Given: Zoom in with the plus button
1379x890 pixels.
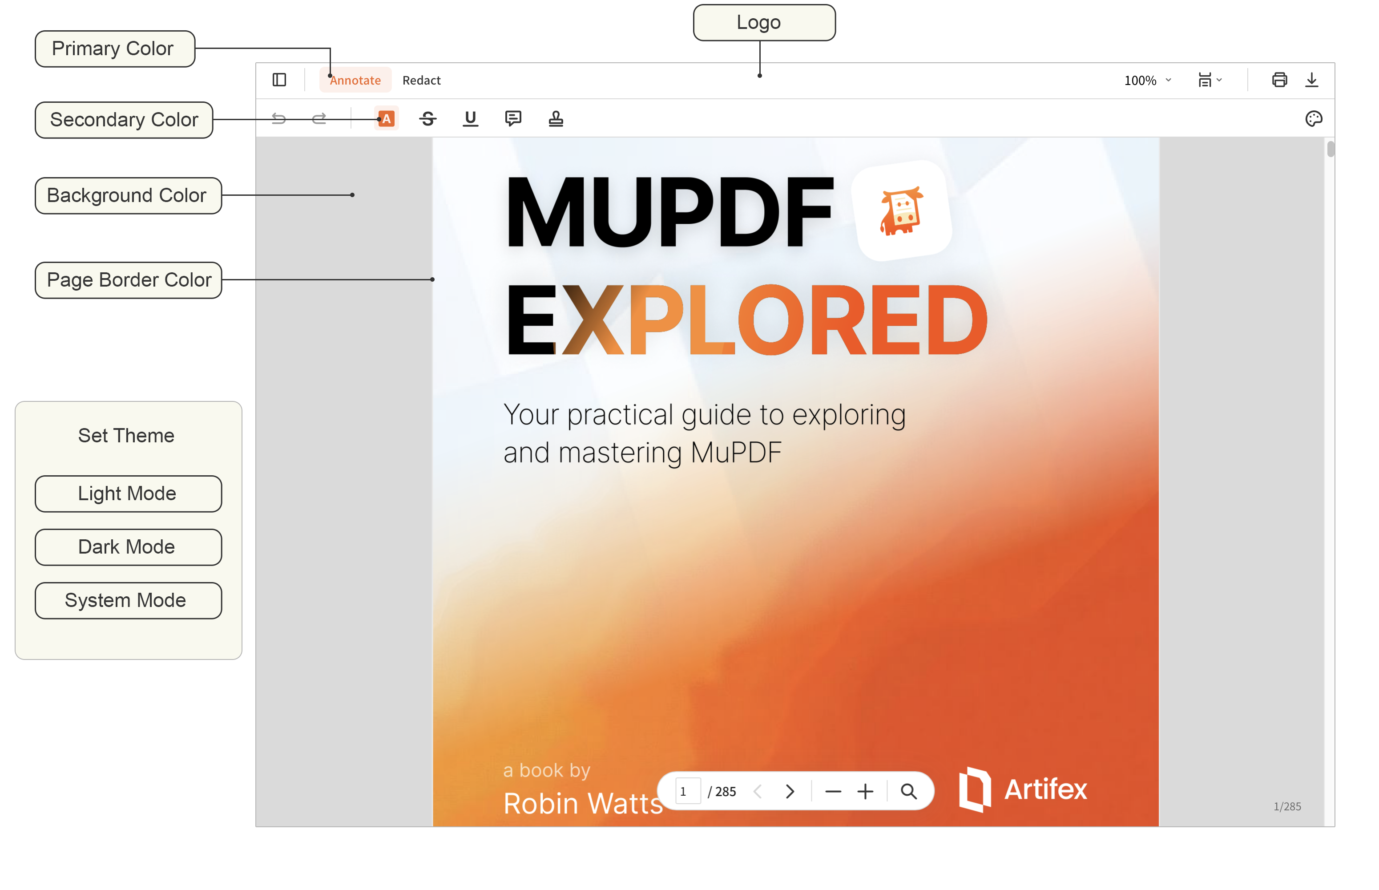Looking at the screenshot, I should coord(865,791).
